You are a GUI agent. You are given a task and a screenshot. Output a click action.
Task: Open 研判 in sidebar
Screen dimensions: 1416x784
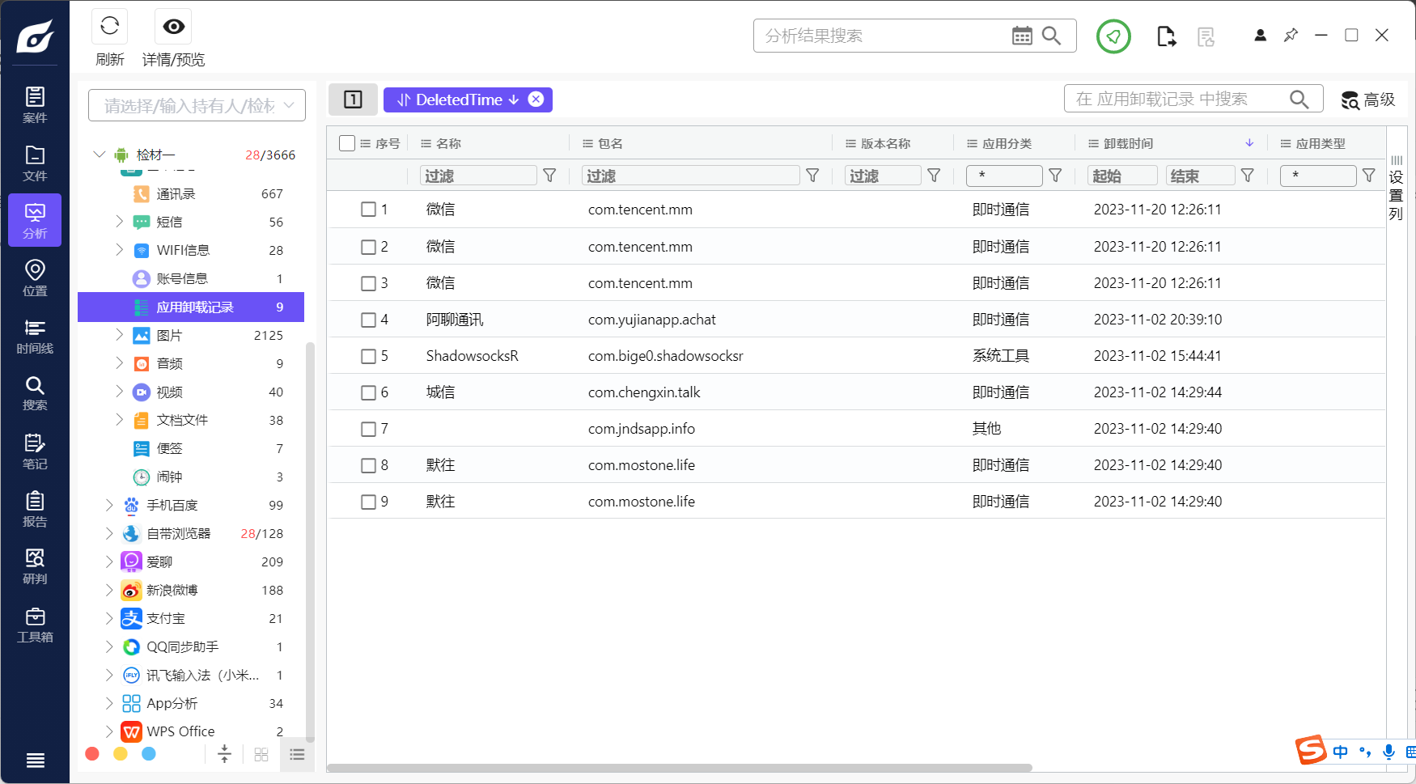(35, 566)
